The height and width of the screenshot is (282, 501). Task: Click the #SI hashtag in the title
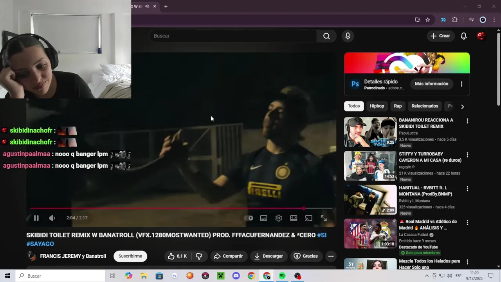[x=322, y=235]
